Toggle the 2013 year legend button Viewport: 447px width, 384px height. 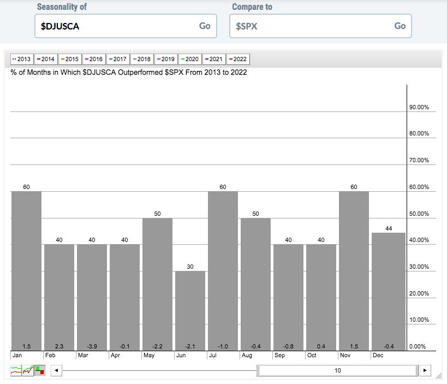point(22,59)
